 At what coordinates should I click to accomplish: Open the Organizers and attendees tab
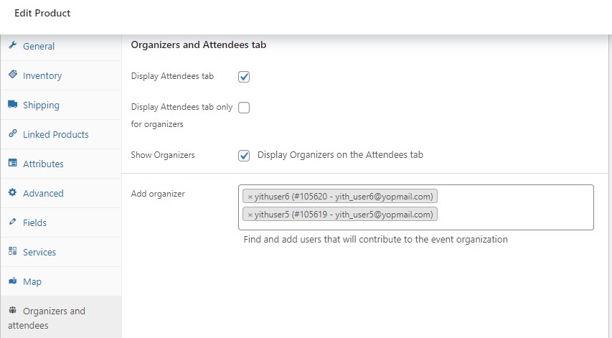[54, 318]
